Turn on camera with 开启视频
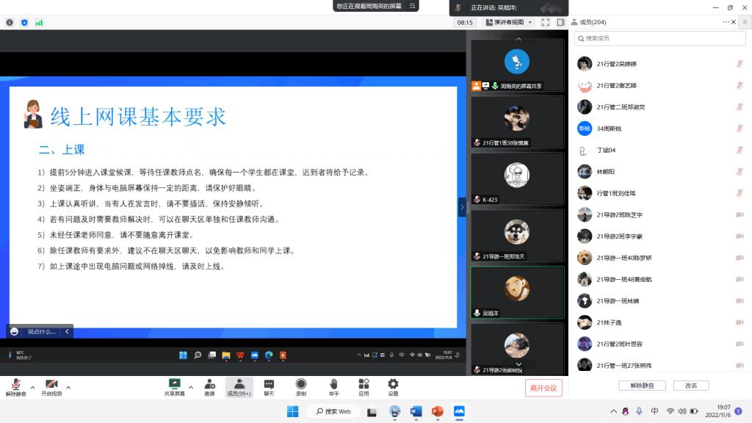 click(51, 387)
